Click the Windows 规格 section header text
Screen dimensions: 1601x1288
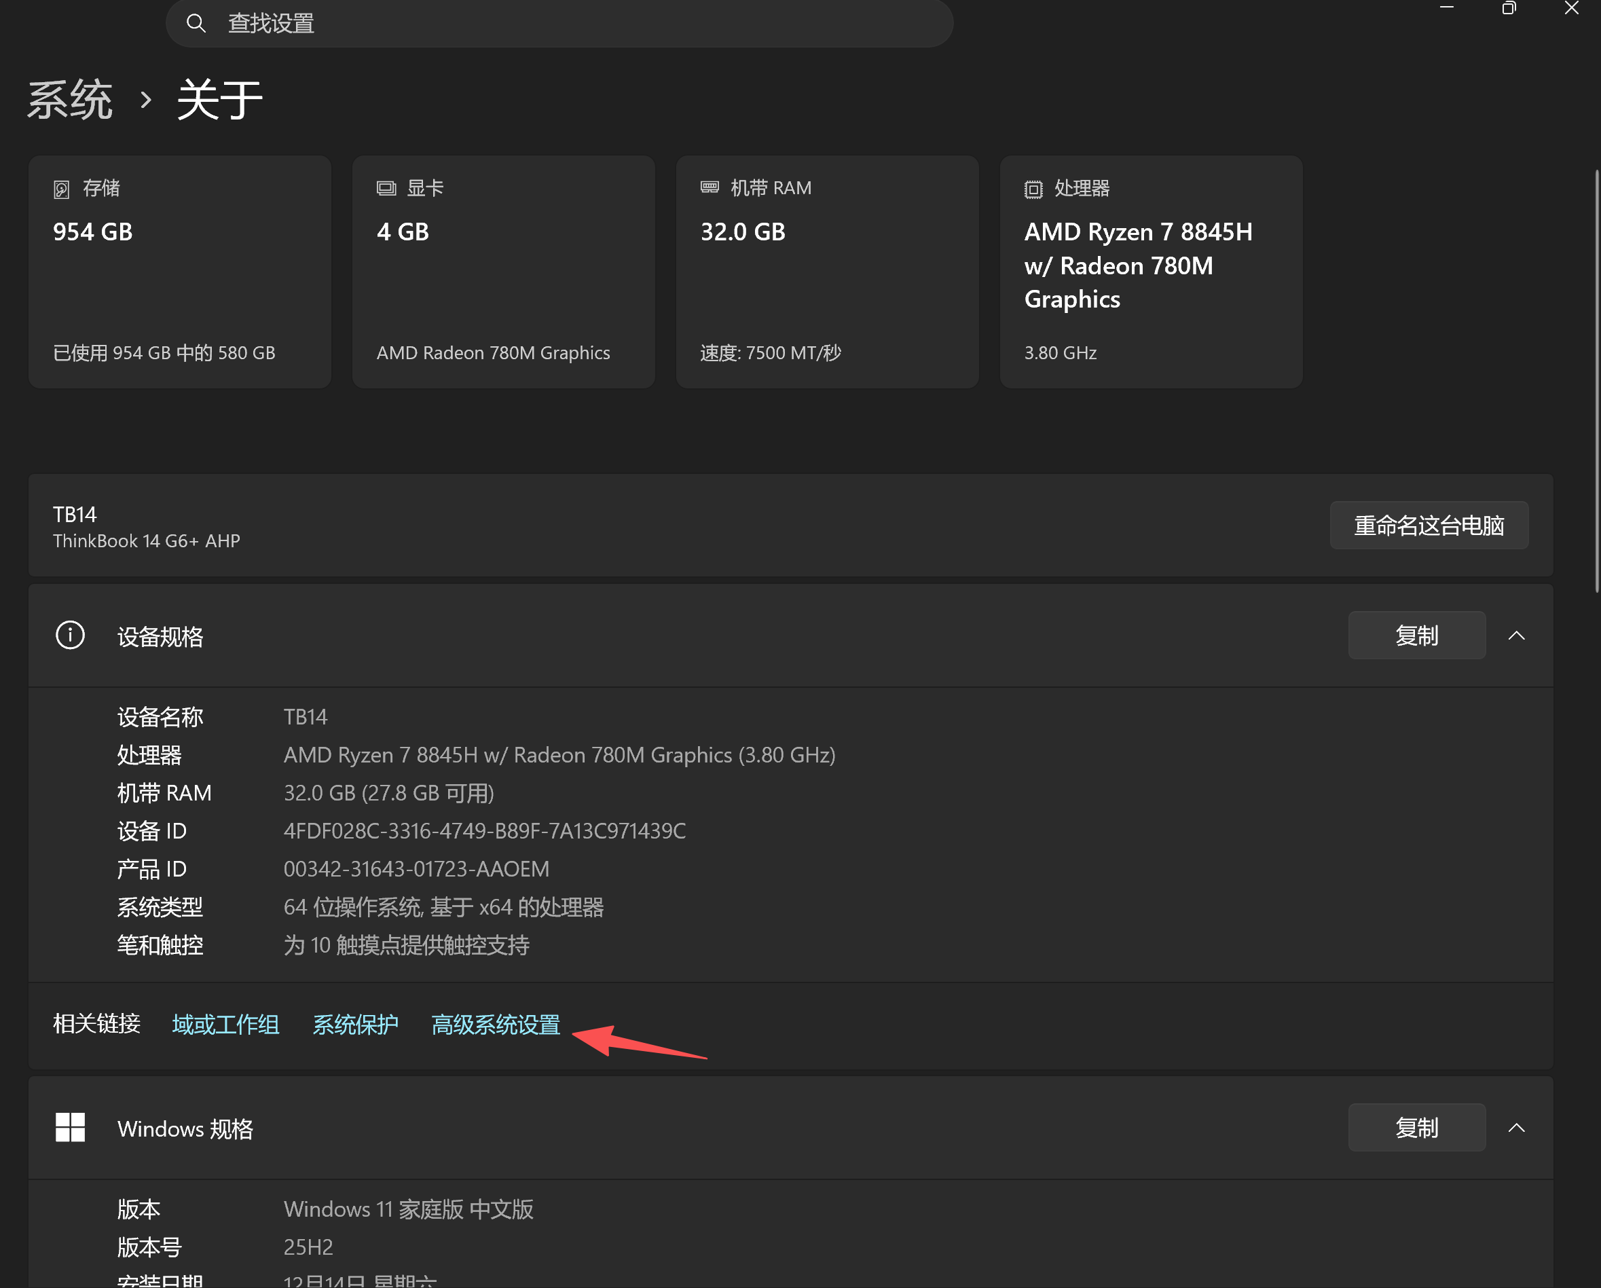coord(185,1129)
